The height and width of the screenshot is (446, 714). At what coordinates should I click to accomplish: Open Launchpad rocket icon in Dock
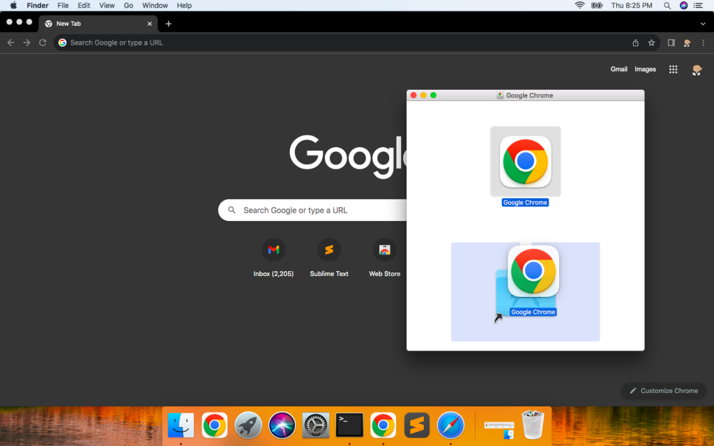(248, 424)
